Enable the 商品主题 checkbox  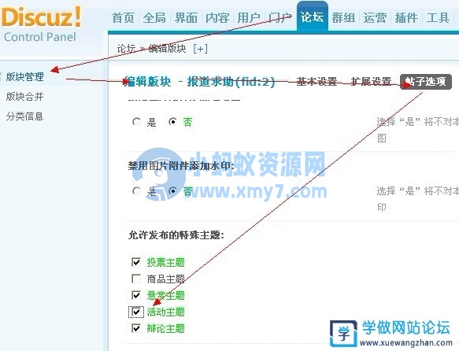pos(136,279)
